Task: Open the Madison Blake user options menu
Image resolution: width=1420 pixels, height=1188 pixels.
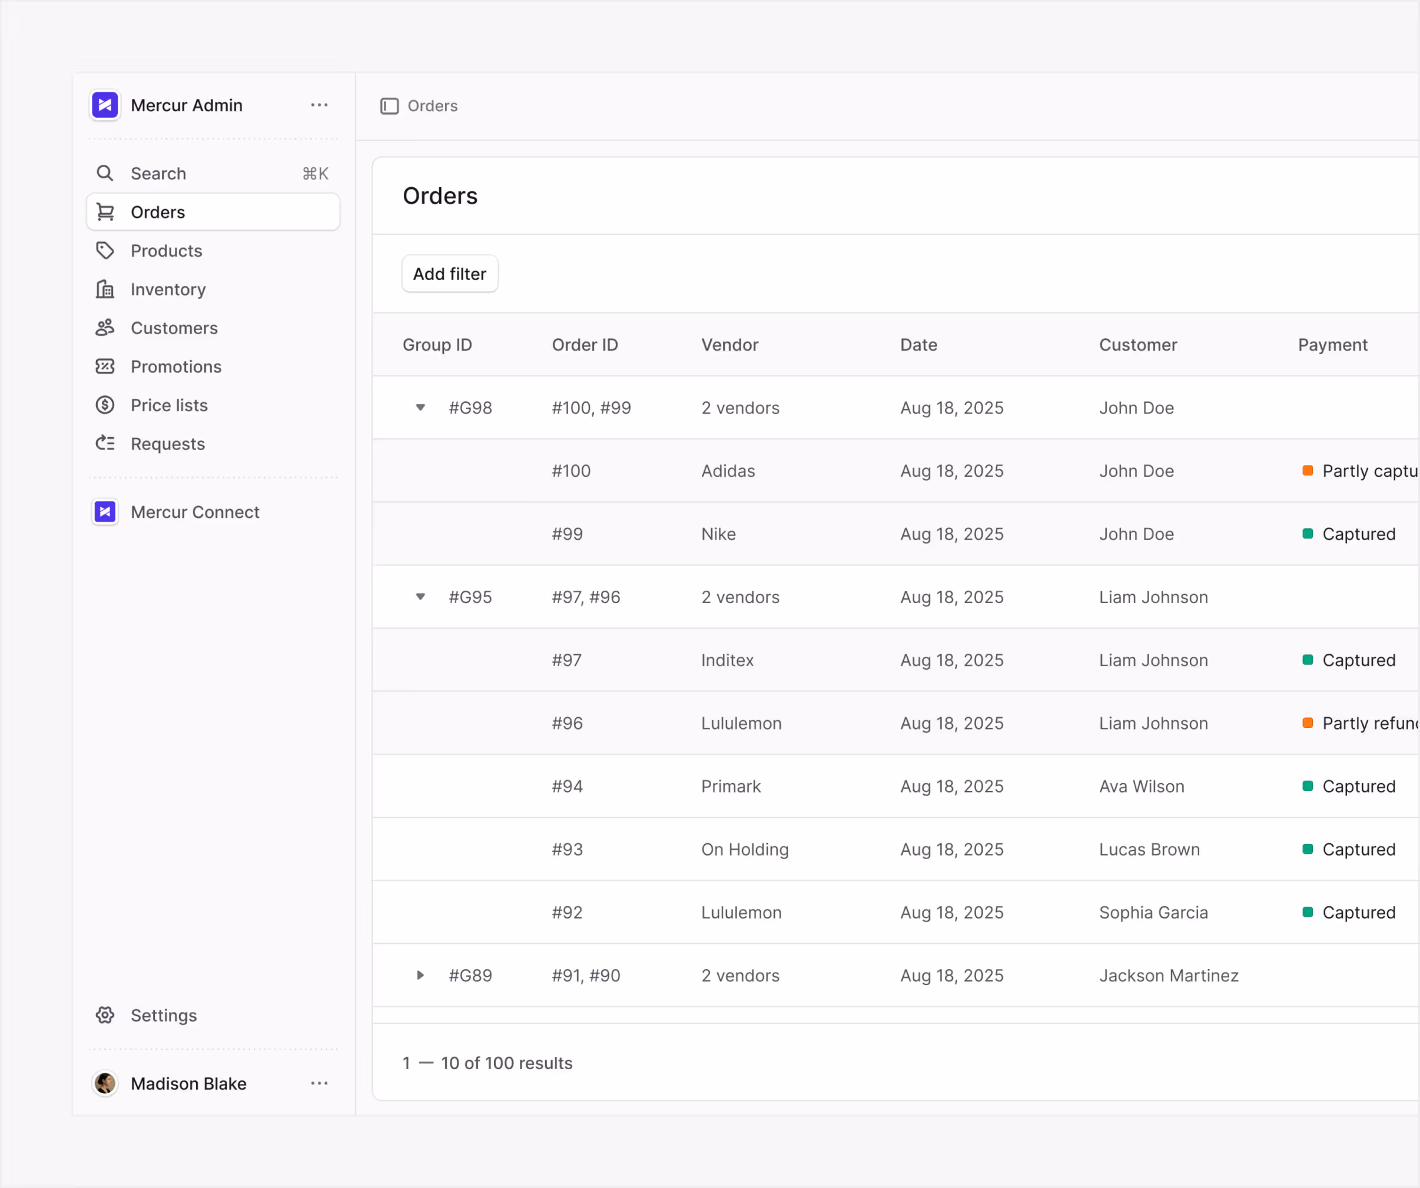Action: 319,1083
